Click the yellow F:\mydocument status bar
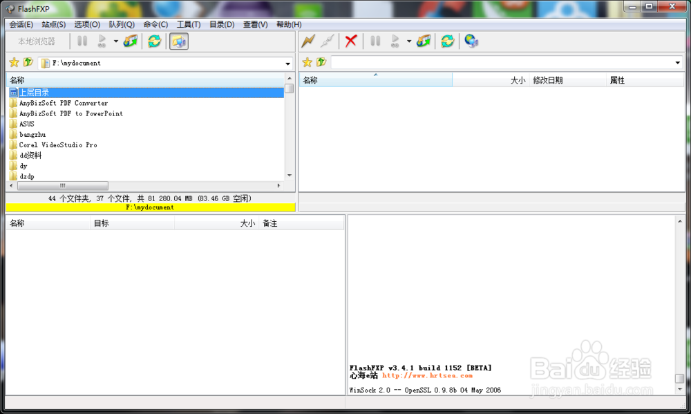 150,207
